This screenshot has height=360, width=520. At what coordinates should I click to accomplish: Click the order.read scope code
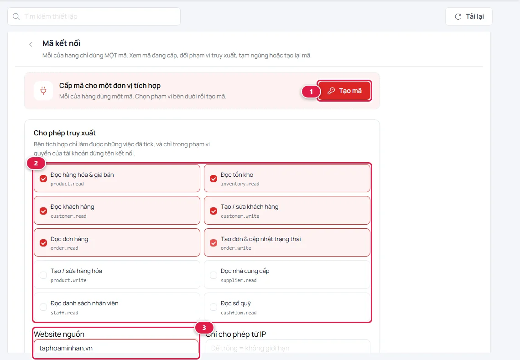click(64, 248)
